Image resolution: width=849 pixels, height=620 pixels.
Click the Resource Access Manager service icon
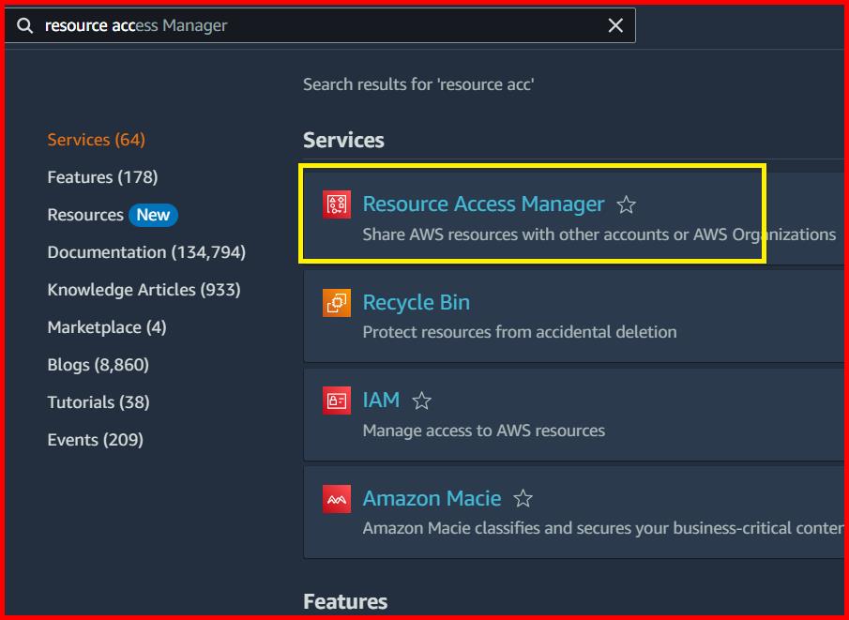tap(338, 204)
